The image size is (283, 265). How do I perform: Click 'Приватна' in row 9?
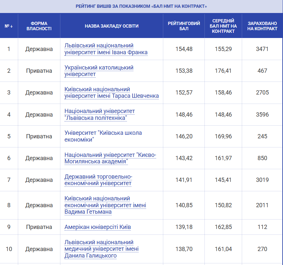pos(39,227)
